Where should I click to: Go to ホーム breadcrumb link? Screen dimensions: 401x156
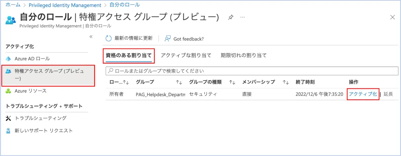pos(13,5)
